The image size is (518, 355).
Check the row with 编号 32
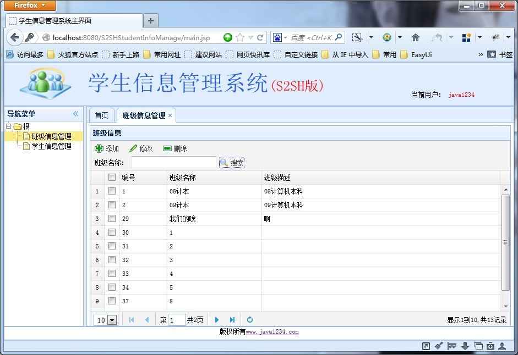click(112, 259)
